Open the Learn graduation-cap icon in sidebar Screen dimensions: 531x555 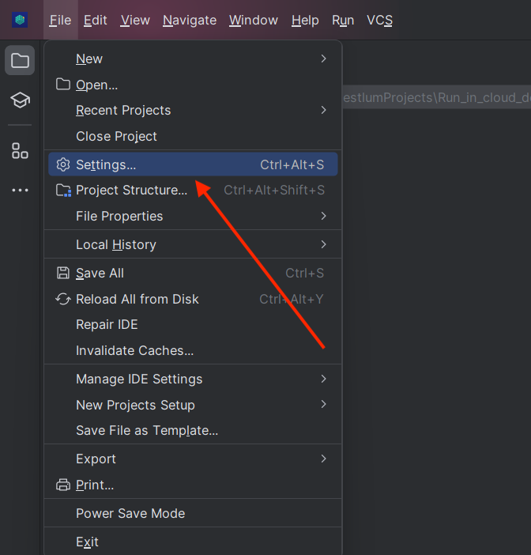click(x=20, y=100)
